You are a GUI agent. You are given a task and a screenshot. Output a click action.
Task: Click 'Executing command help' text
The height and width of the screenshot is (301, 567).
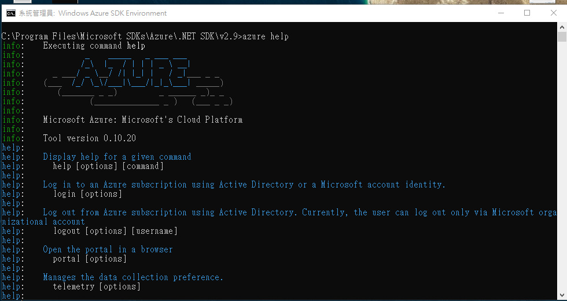94,46
